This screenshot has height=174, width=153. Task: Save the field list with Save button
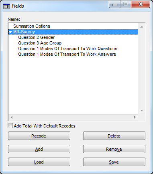[x=114, y=162]
